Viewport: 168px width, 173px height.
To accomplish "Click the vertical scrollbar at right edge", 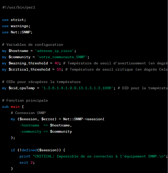I will (168, 86).
